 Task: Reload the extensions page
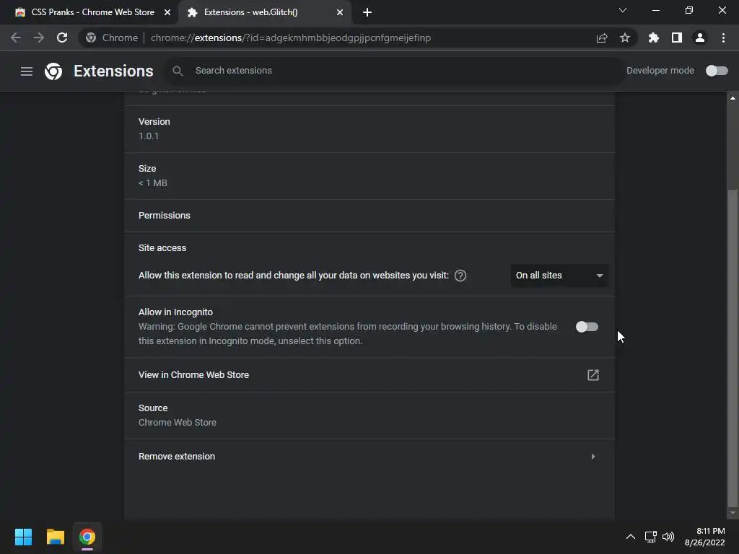[62, 38]
